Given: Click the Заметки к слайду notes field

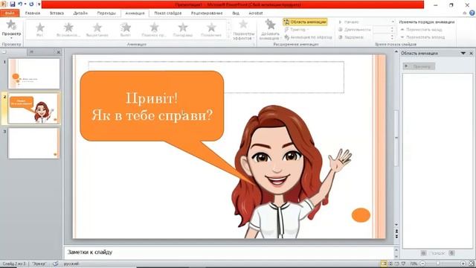Looking at the screenshot, I should tap(228, 252).
